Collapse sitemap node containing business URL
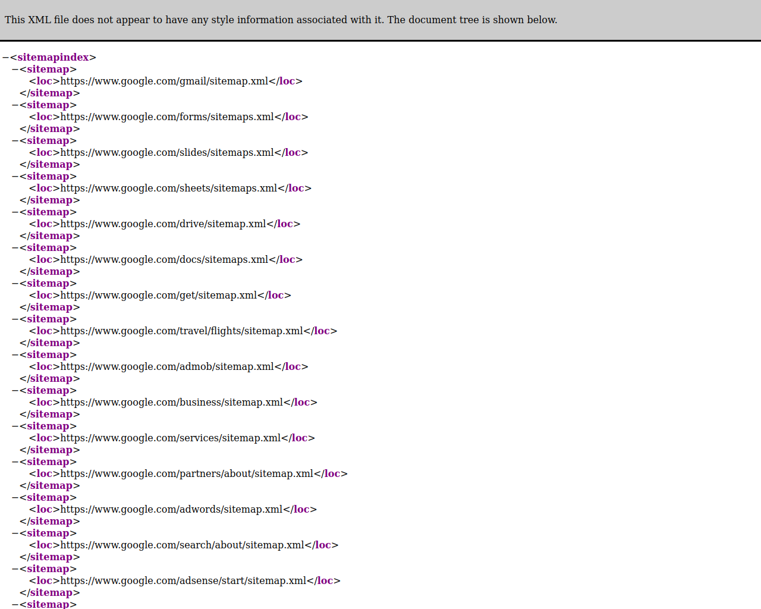The height and width of the screenshot is (609, 761). point(15,391)
